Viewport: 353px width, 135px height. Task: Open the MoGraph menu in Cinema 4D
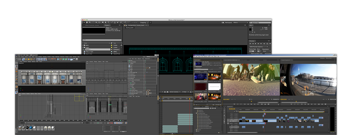(x=57, y=57)
